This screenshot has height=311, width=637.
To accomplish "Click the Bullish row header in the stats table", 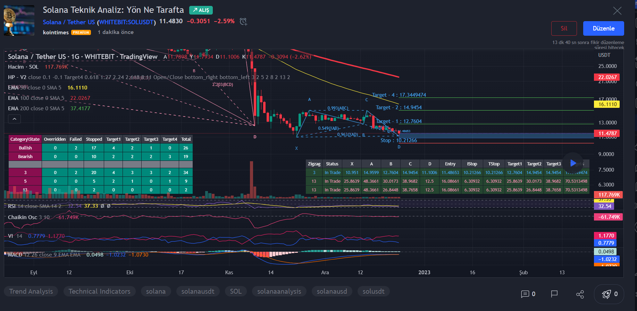I will coord(25,148).
